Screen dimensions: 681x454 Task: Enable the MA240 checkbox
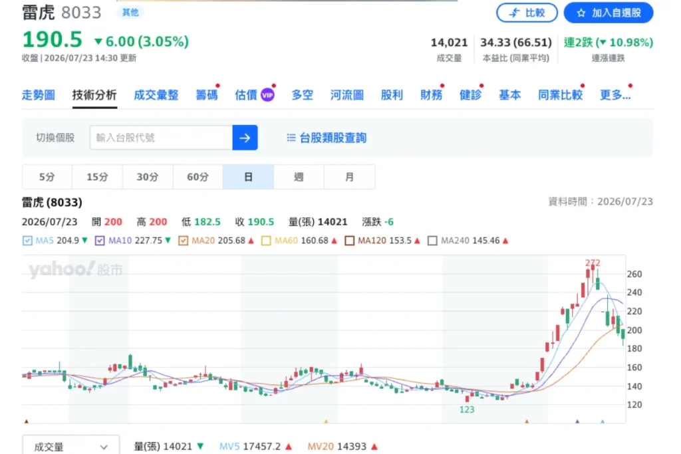point(432,241)
